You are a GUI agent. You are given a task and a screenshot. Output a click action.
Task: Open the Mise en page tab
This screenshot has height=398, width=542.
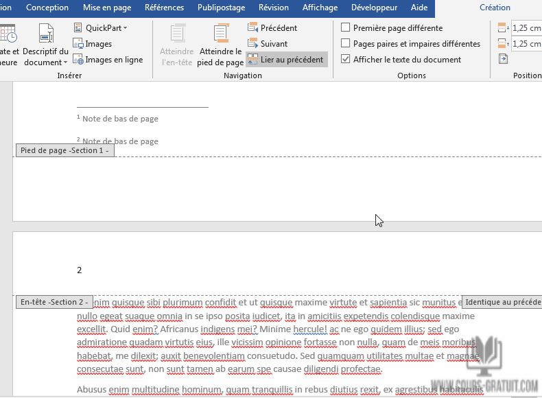106,8
